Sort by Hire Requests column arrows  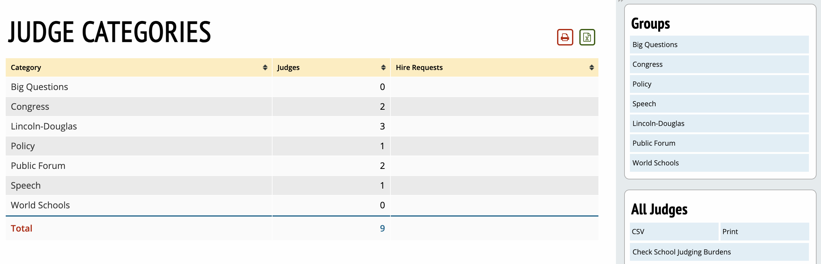(x=591, y=67)
